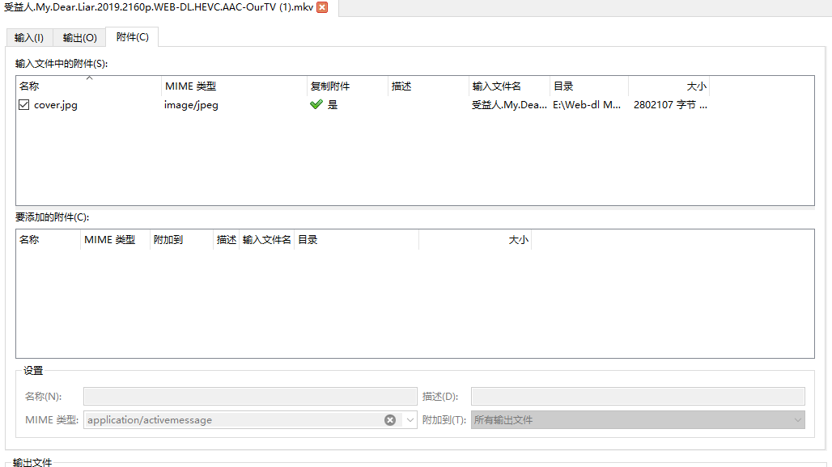Click the 是 value in copy column
This screenshot has width=832, height=467.
[333, 105]
